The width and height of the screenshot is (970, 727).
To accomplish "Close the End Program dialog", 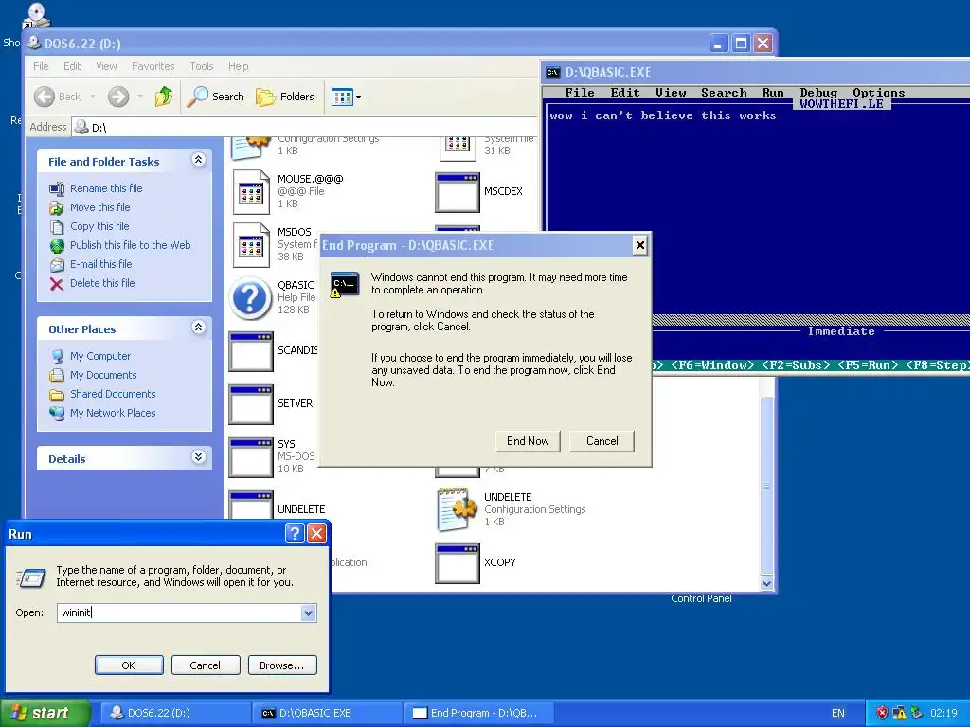I will (x=639, y=245).
